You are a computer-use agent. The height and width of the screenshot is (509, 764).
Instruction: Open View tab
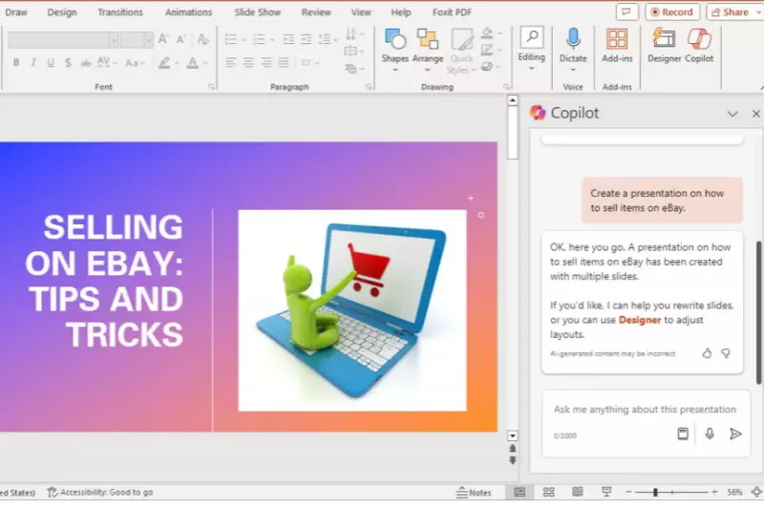point(361,12)
